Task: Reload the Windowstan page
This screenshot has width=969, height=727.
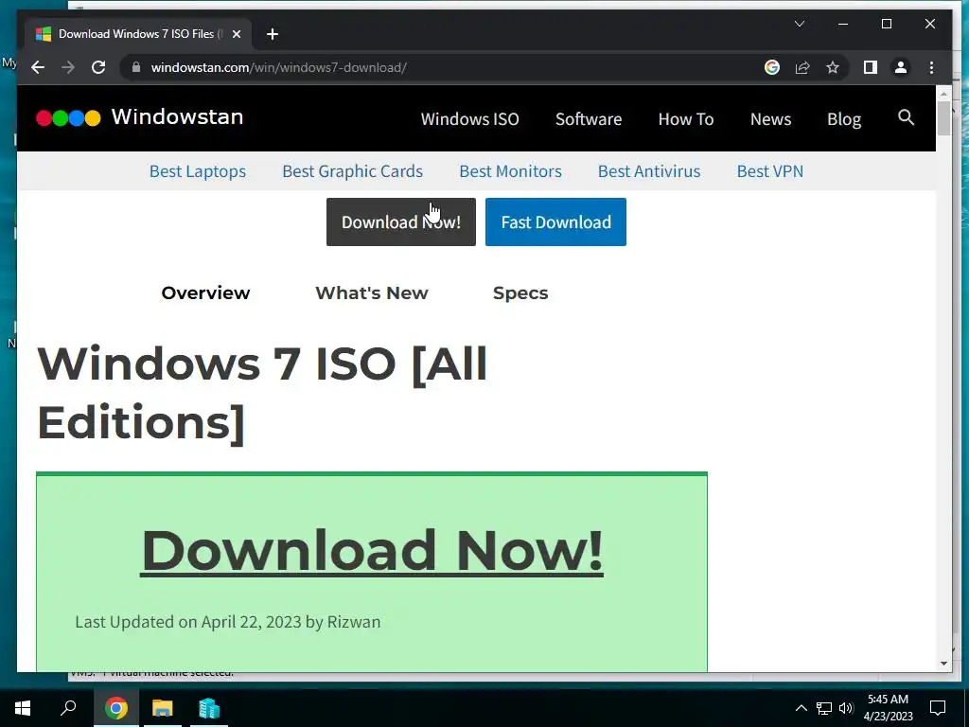Action: click(98, 67)
